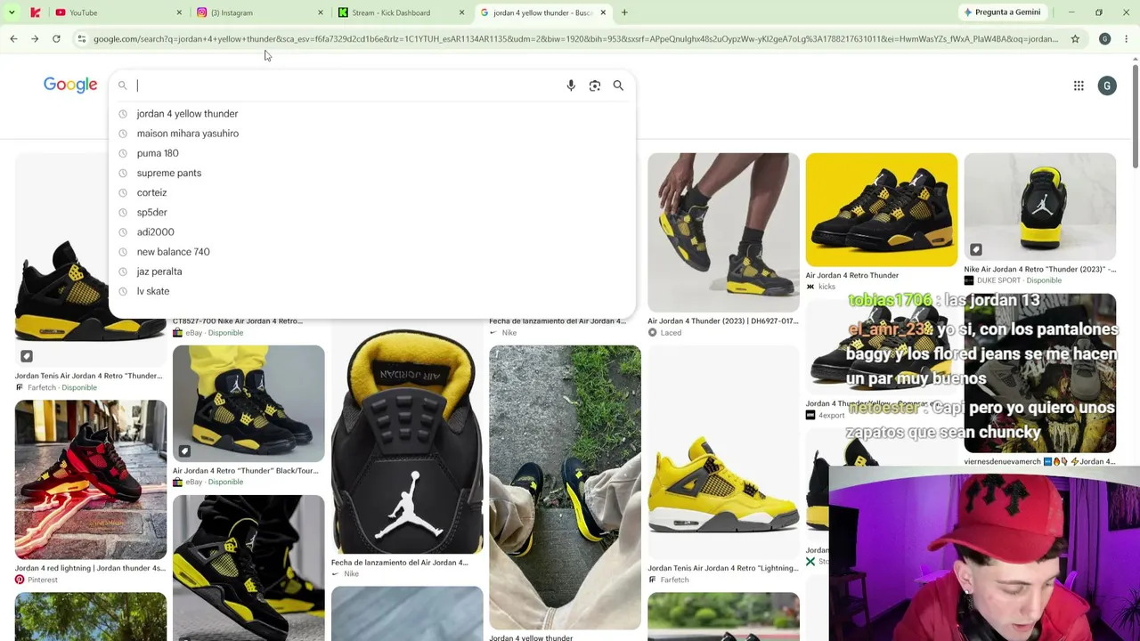
Task: Choose the 'maison mihara yasuhiro' suggestion
Action: tap(372, 134)
